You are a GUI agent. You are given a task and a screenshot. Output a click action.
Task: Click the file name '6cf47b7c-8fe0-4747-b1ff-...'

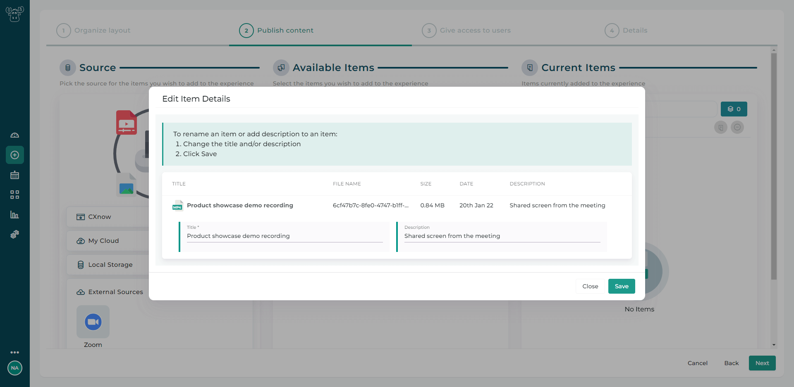pos(371,205)
